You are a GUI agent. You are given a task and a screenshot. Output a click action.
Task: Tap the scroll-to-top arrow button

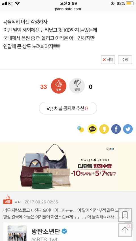pyautogui.click(x=125, y=230)
